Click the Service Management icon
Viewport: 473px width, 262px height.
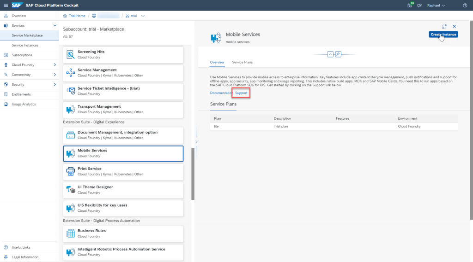[71, 72]
